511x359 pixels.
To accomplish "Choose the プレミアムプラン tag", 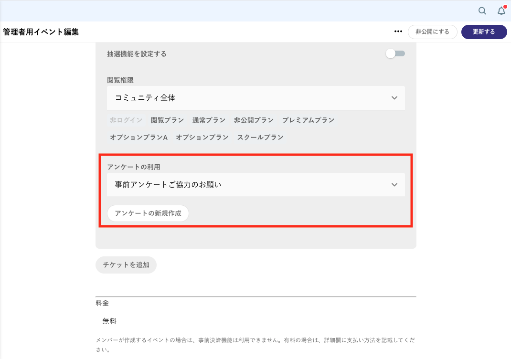I will pyautogui.click(x=308, y=120).
